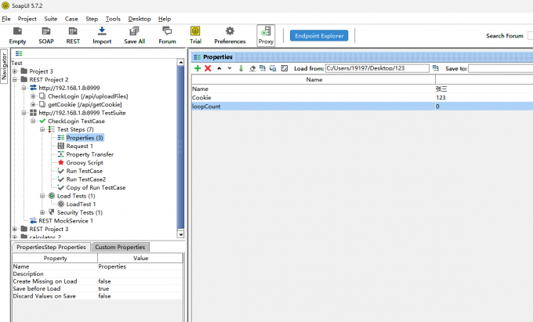
Task: Click the navigator toolbar icon above Test
Action: 19,53
